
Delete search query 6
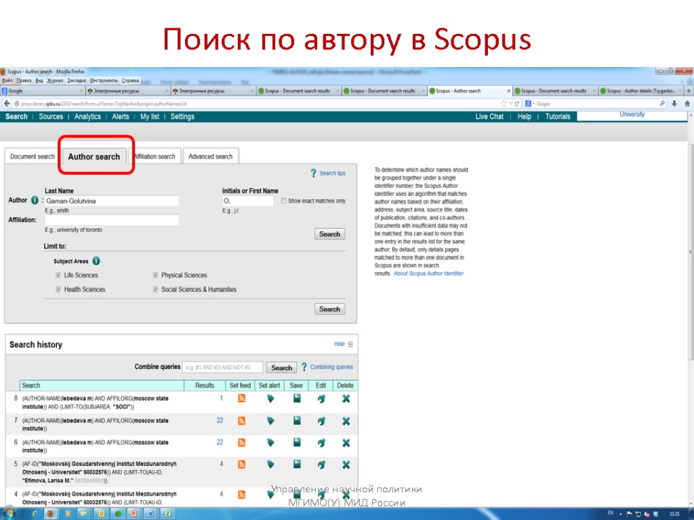tap(346, 443)
